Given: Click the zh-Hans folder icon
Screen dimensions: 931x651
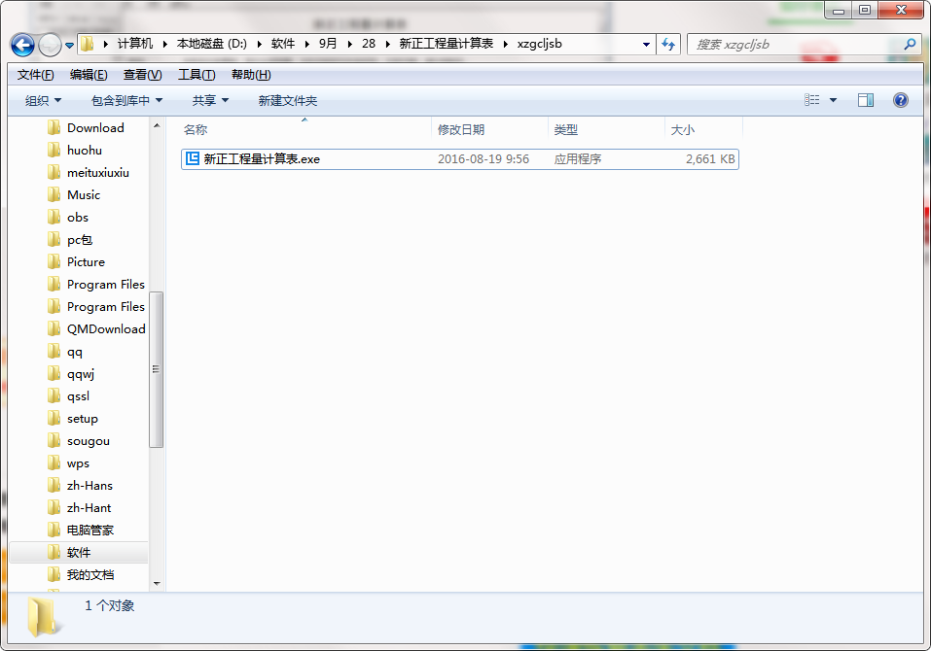Looking at the screenshot, I should point(54,486).
